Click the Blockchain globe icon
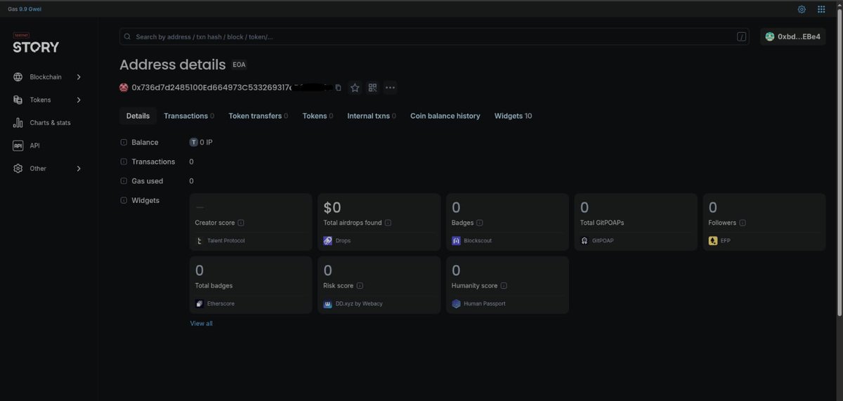The image size is (843, 401). 18,77
